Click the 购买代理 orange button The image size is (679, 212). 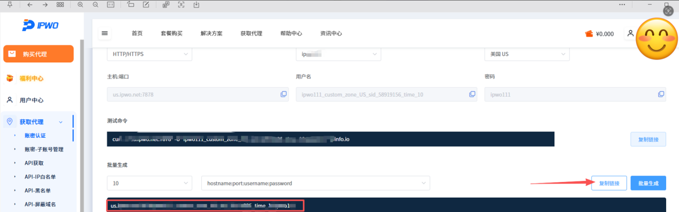[x=39, y=54]
